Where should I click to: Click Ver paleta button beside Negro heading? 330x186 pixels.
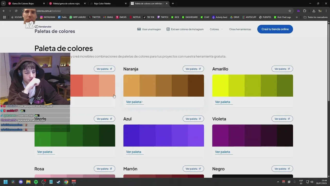click(x=282, y=169)
